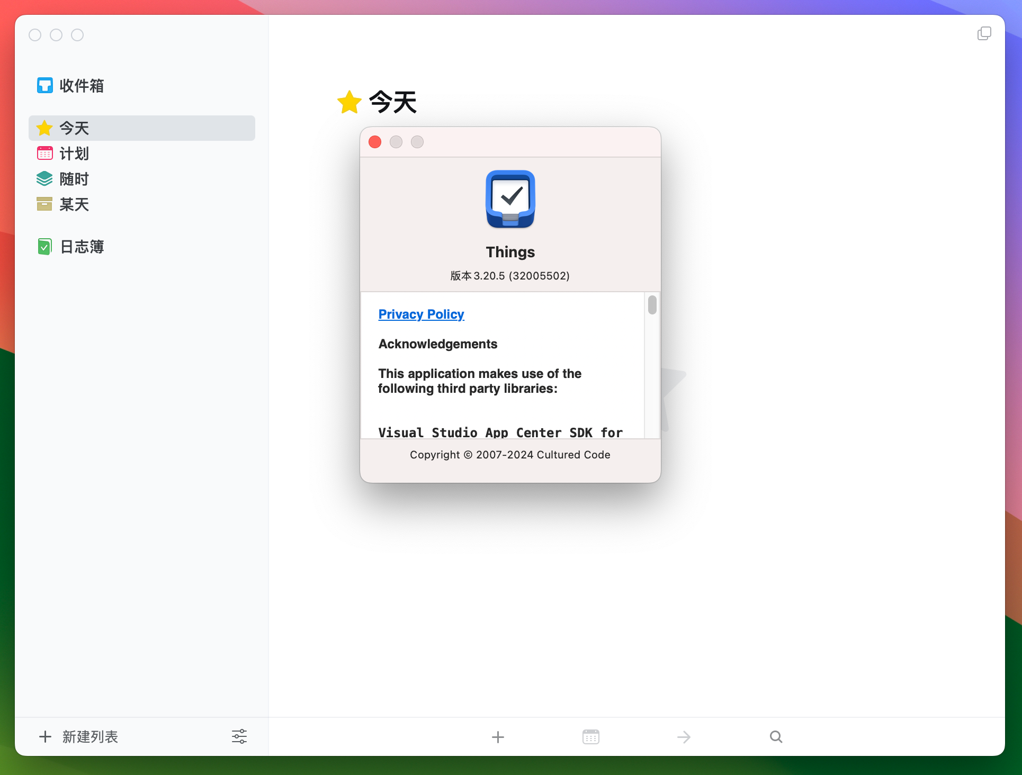The image size is (1022, 775).
Task: Click the Things app icon in About
Action: click(510, 199)
